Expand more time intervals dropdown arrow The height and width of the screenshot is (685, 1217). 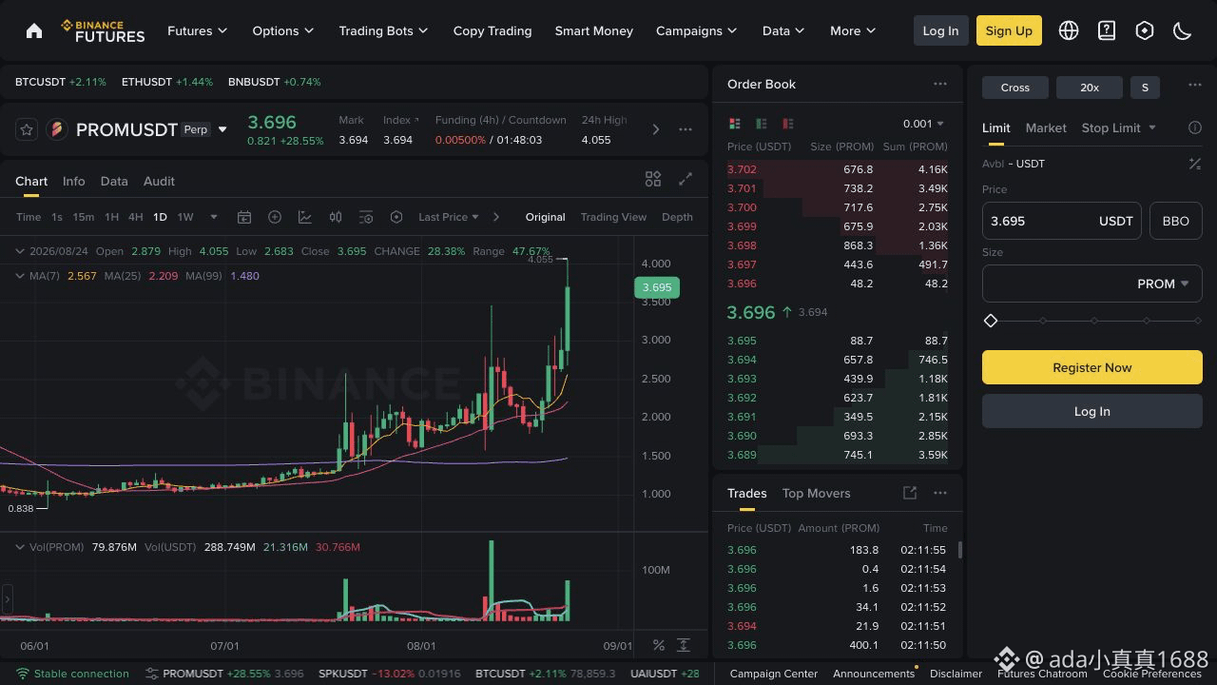(214, 217)
